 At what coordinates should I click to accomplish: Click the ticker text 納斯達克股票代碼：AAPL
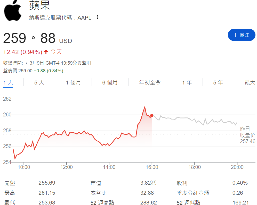(x=60, y=18)
